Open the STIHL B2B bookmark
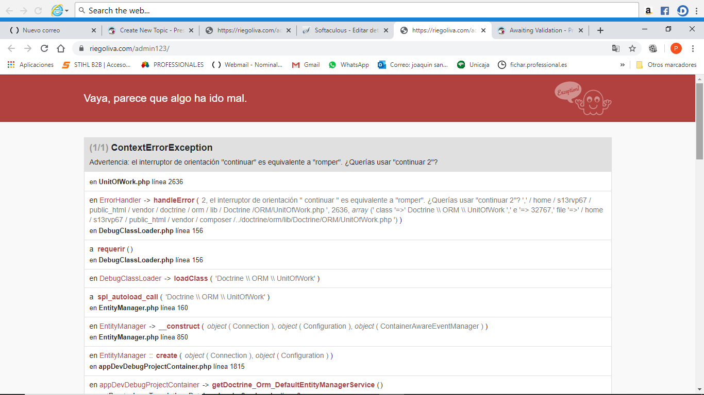This screenshot has height=395, width=704. (96, 65)
